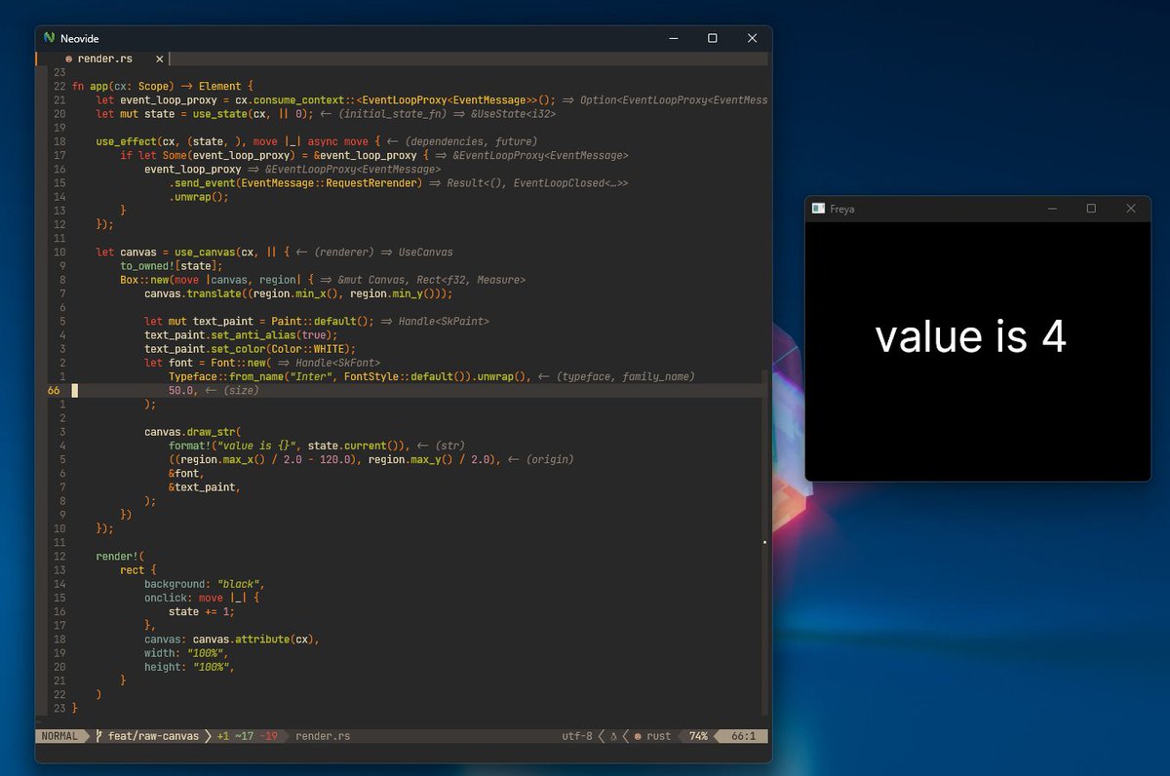Click the '.unwrap();' line under send_event
This screenshot has width=1170, height=776.
(x=199, y=196)
